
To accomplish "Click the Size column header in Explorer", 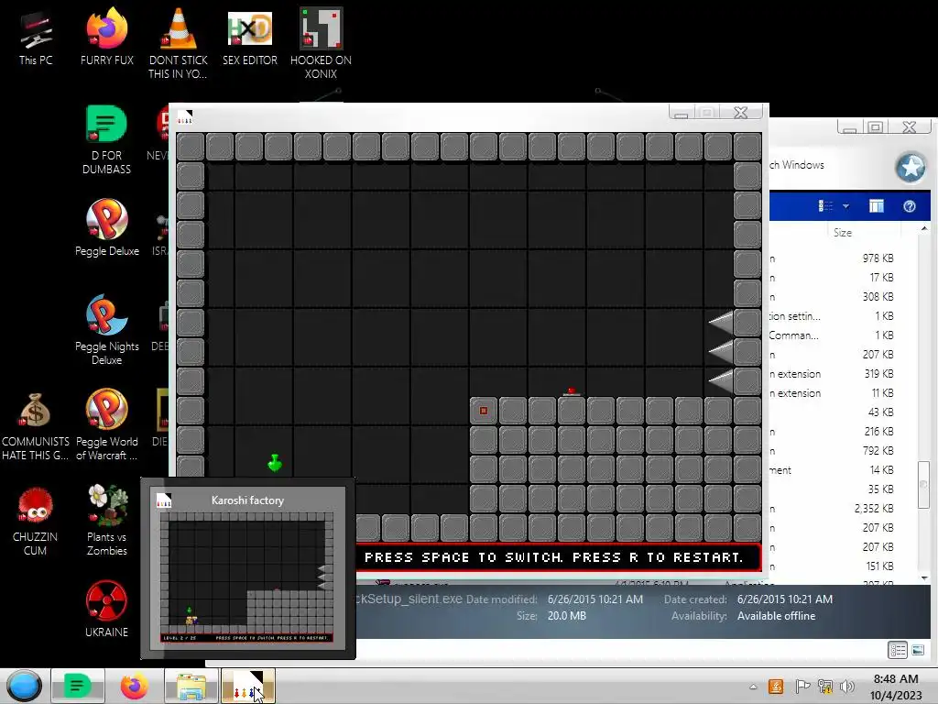I will (x=843, y=233).
